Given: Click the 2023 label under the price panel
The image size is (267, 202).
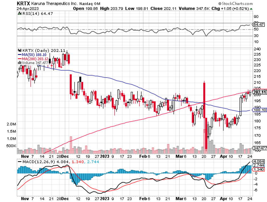Looking at the screenshot, I should [x=105, y=156].
